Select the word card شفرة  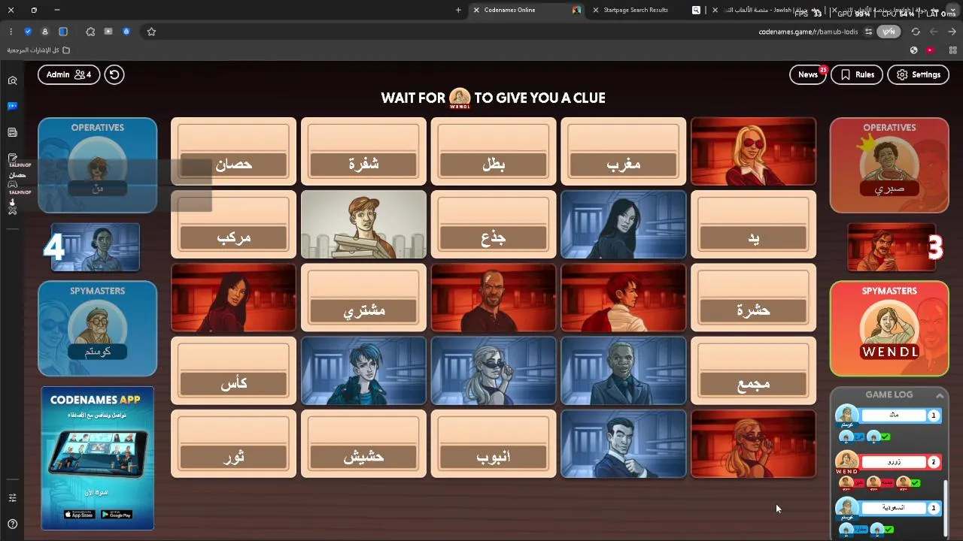(x=363, y=151)
